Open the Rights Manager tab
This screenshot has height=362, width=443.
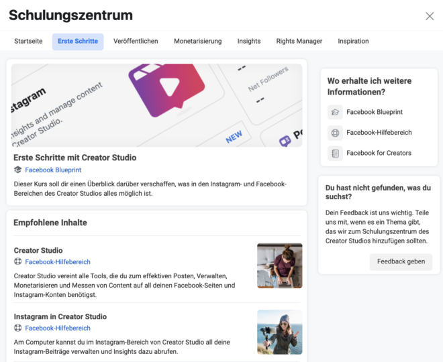tap(299, 41)
